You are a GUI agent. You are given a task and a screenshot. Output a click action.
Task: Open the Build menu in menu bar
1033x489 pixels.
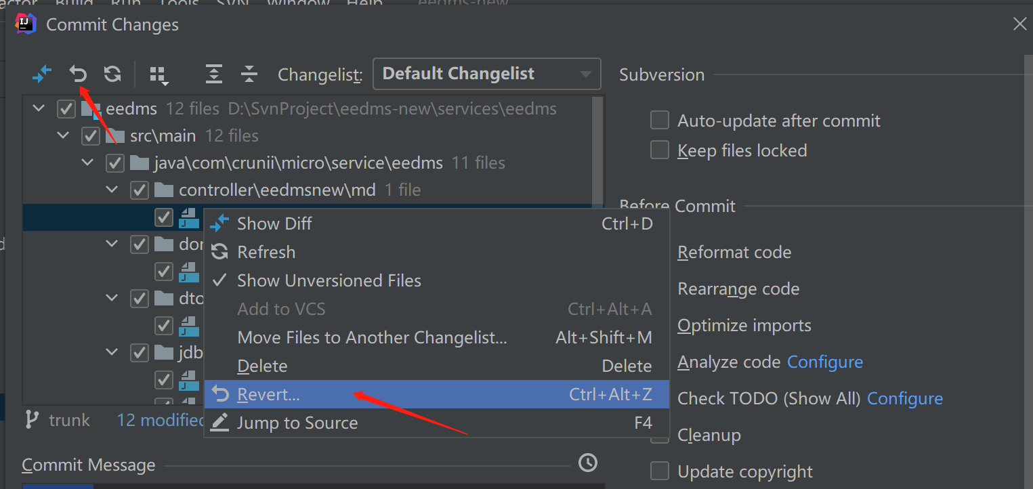(x=74, y=3)
